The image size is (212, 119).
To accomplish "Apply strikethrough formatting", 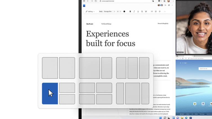I will click(142, 12).
